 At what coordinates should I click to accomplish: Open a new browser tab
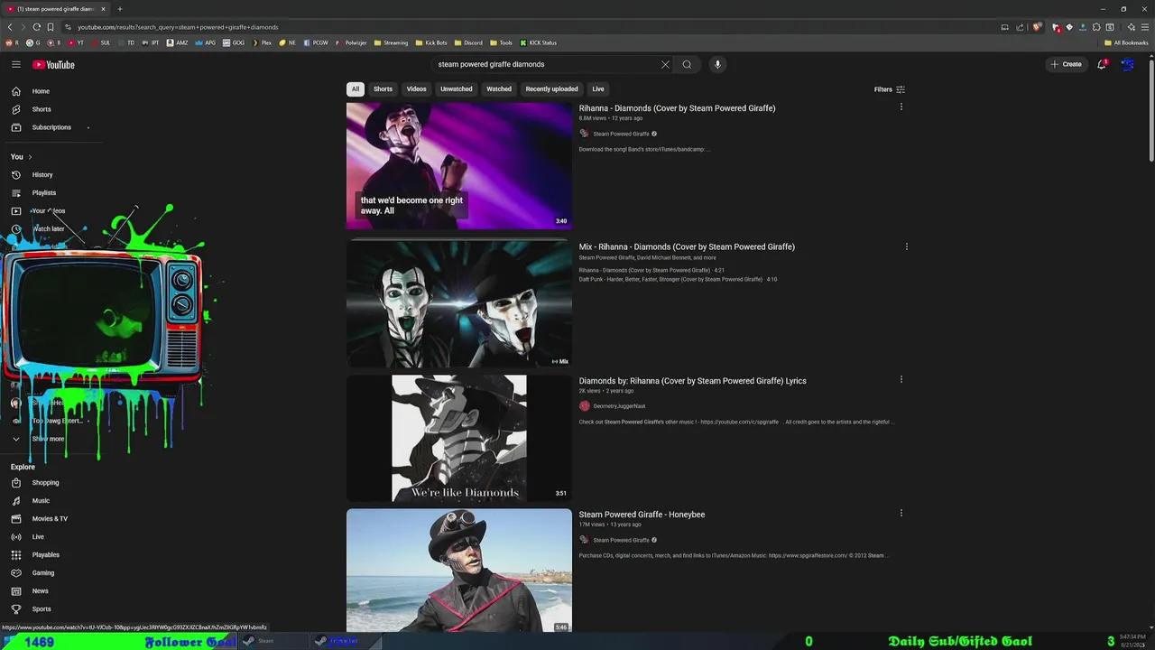point(119,9)
